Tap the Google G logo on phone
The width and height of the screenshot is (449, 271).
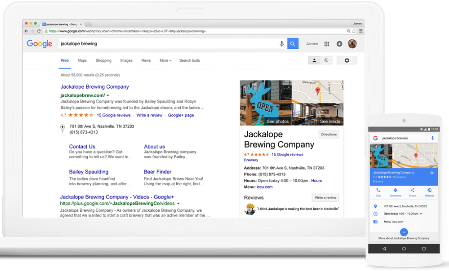tap(376, 138)
